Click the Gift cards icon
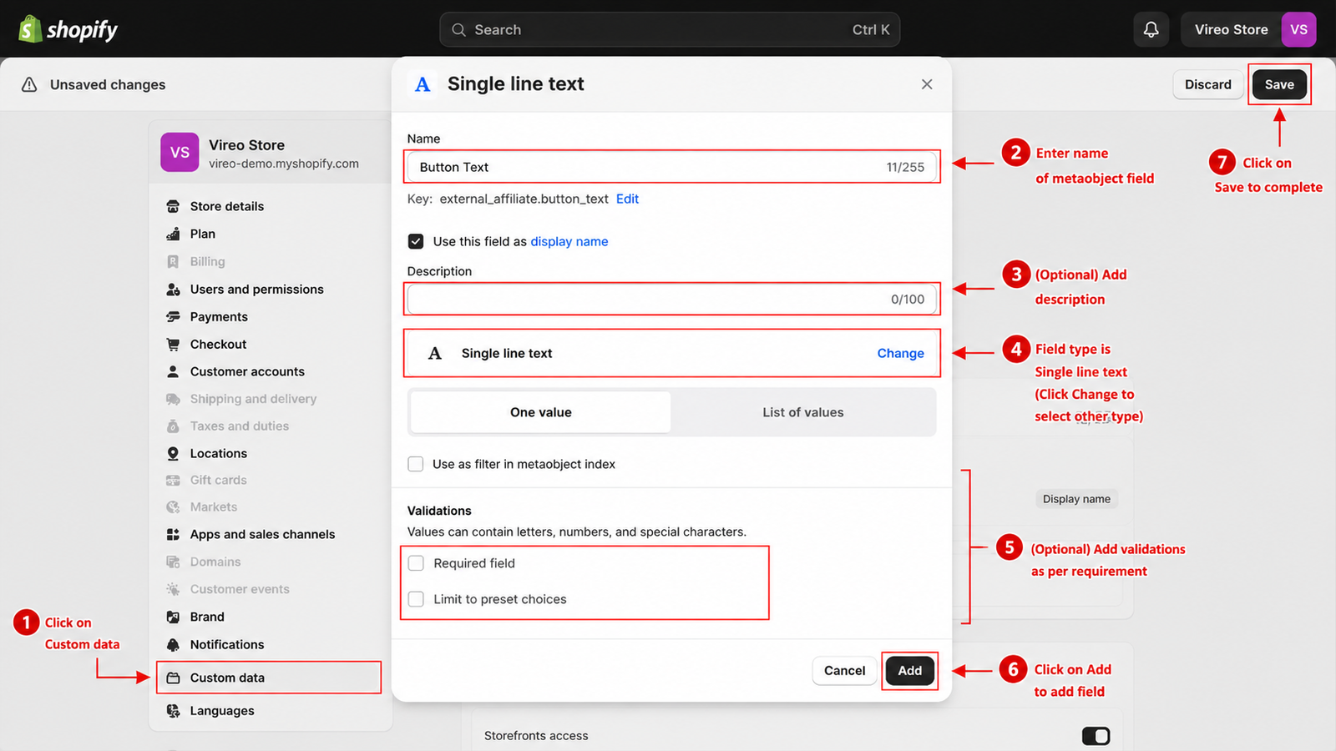Screen dimensions: 1336x751 pos(173,480)
